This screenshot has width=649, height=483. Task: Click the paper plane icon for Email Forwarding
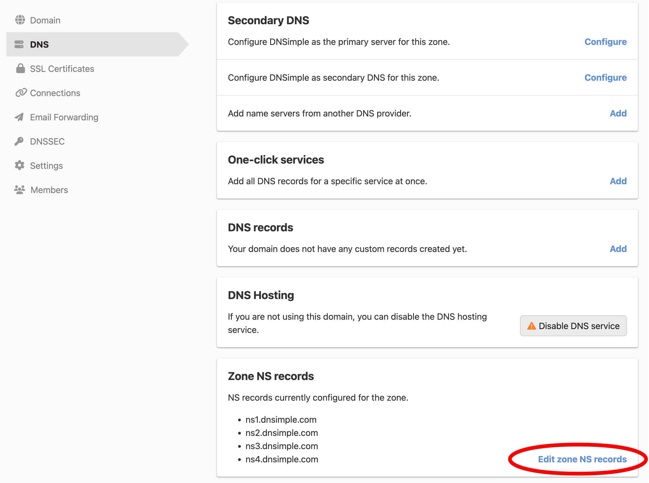(19, 117)
